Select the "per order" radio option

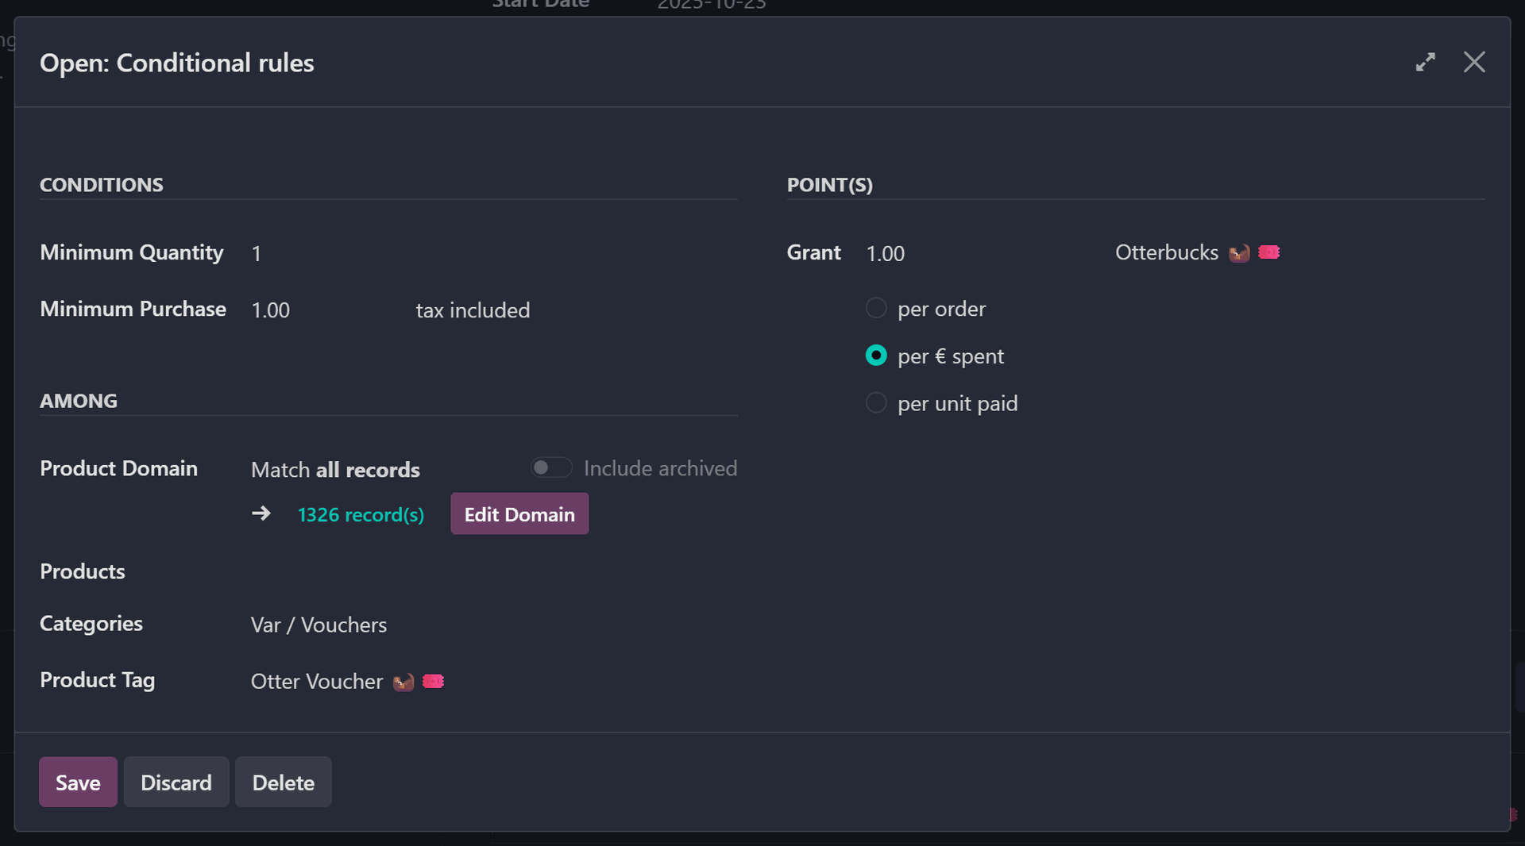click(876, 308)
